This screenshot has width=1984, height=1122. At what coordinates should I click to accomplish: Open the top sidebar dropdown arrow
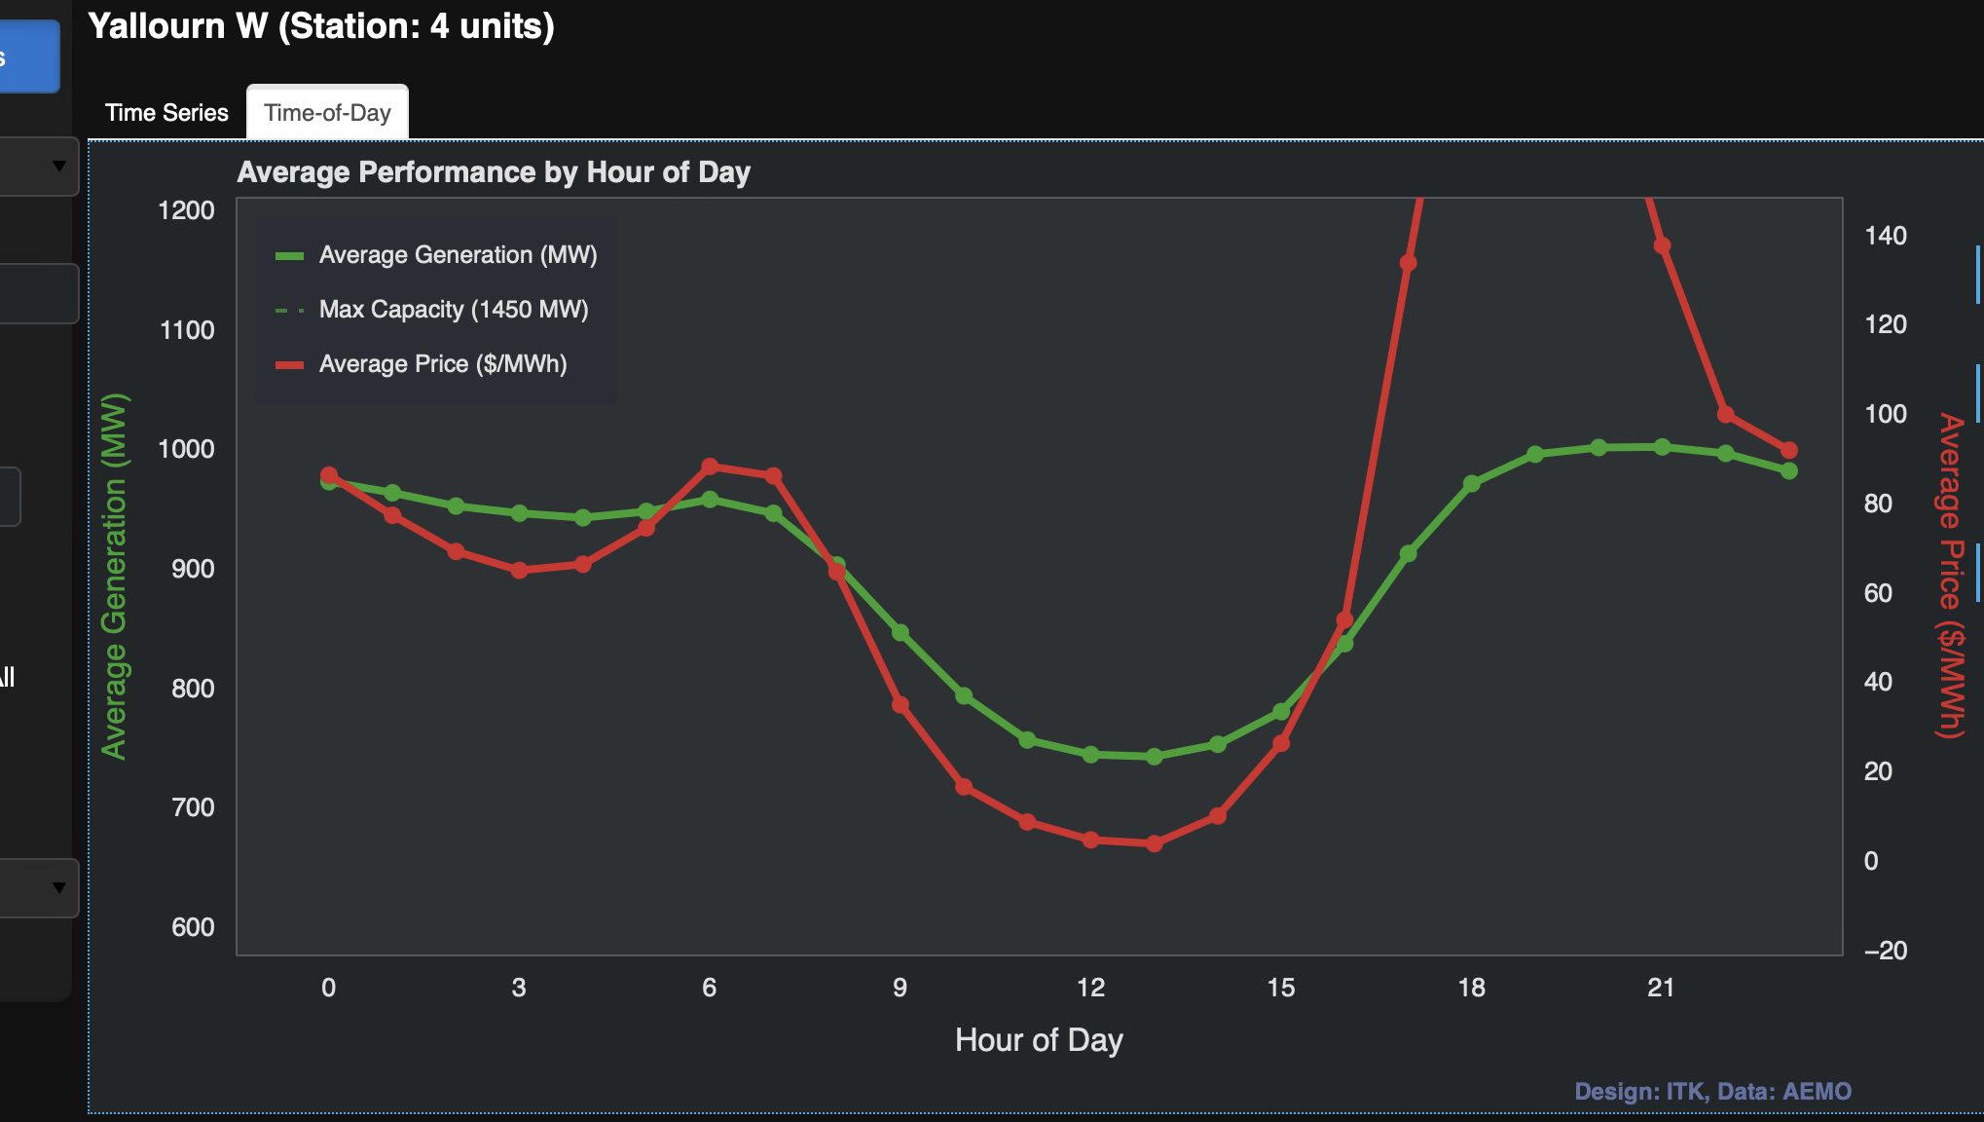click(x=59, y=166)
